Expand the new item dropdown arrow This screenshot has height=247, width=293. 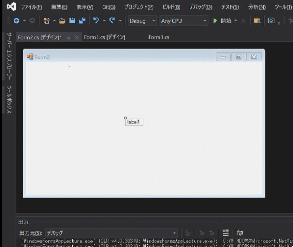click(55, 21)
